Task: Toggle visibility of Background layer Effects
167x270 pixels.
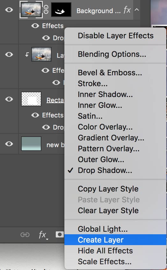Action: tap(35, 26)
